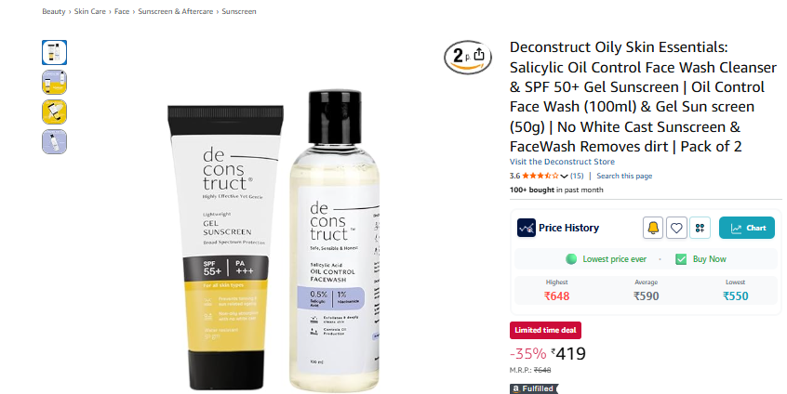Viewport: 787px width, 394px height.
Task: Click the Price History logo icon
Action: click(x=527, y=228)
